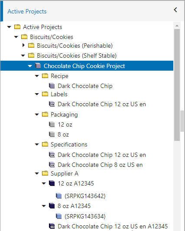Click the dark cube icon for 12 oz A12345
The image size is (185, 231).
pos(52,183)
